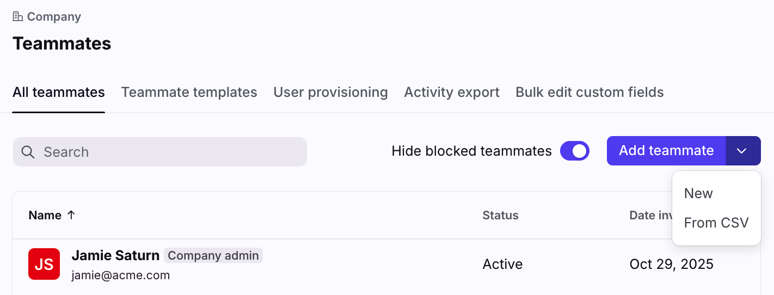Switch to Teammate templates tab
774x295 pixels.
click(189, 93)
